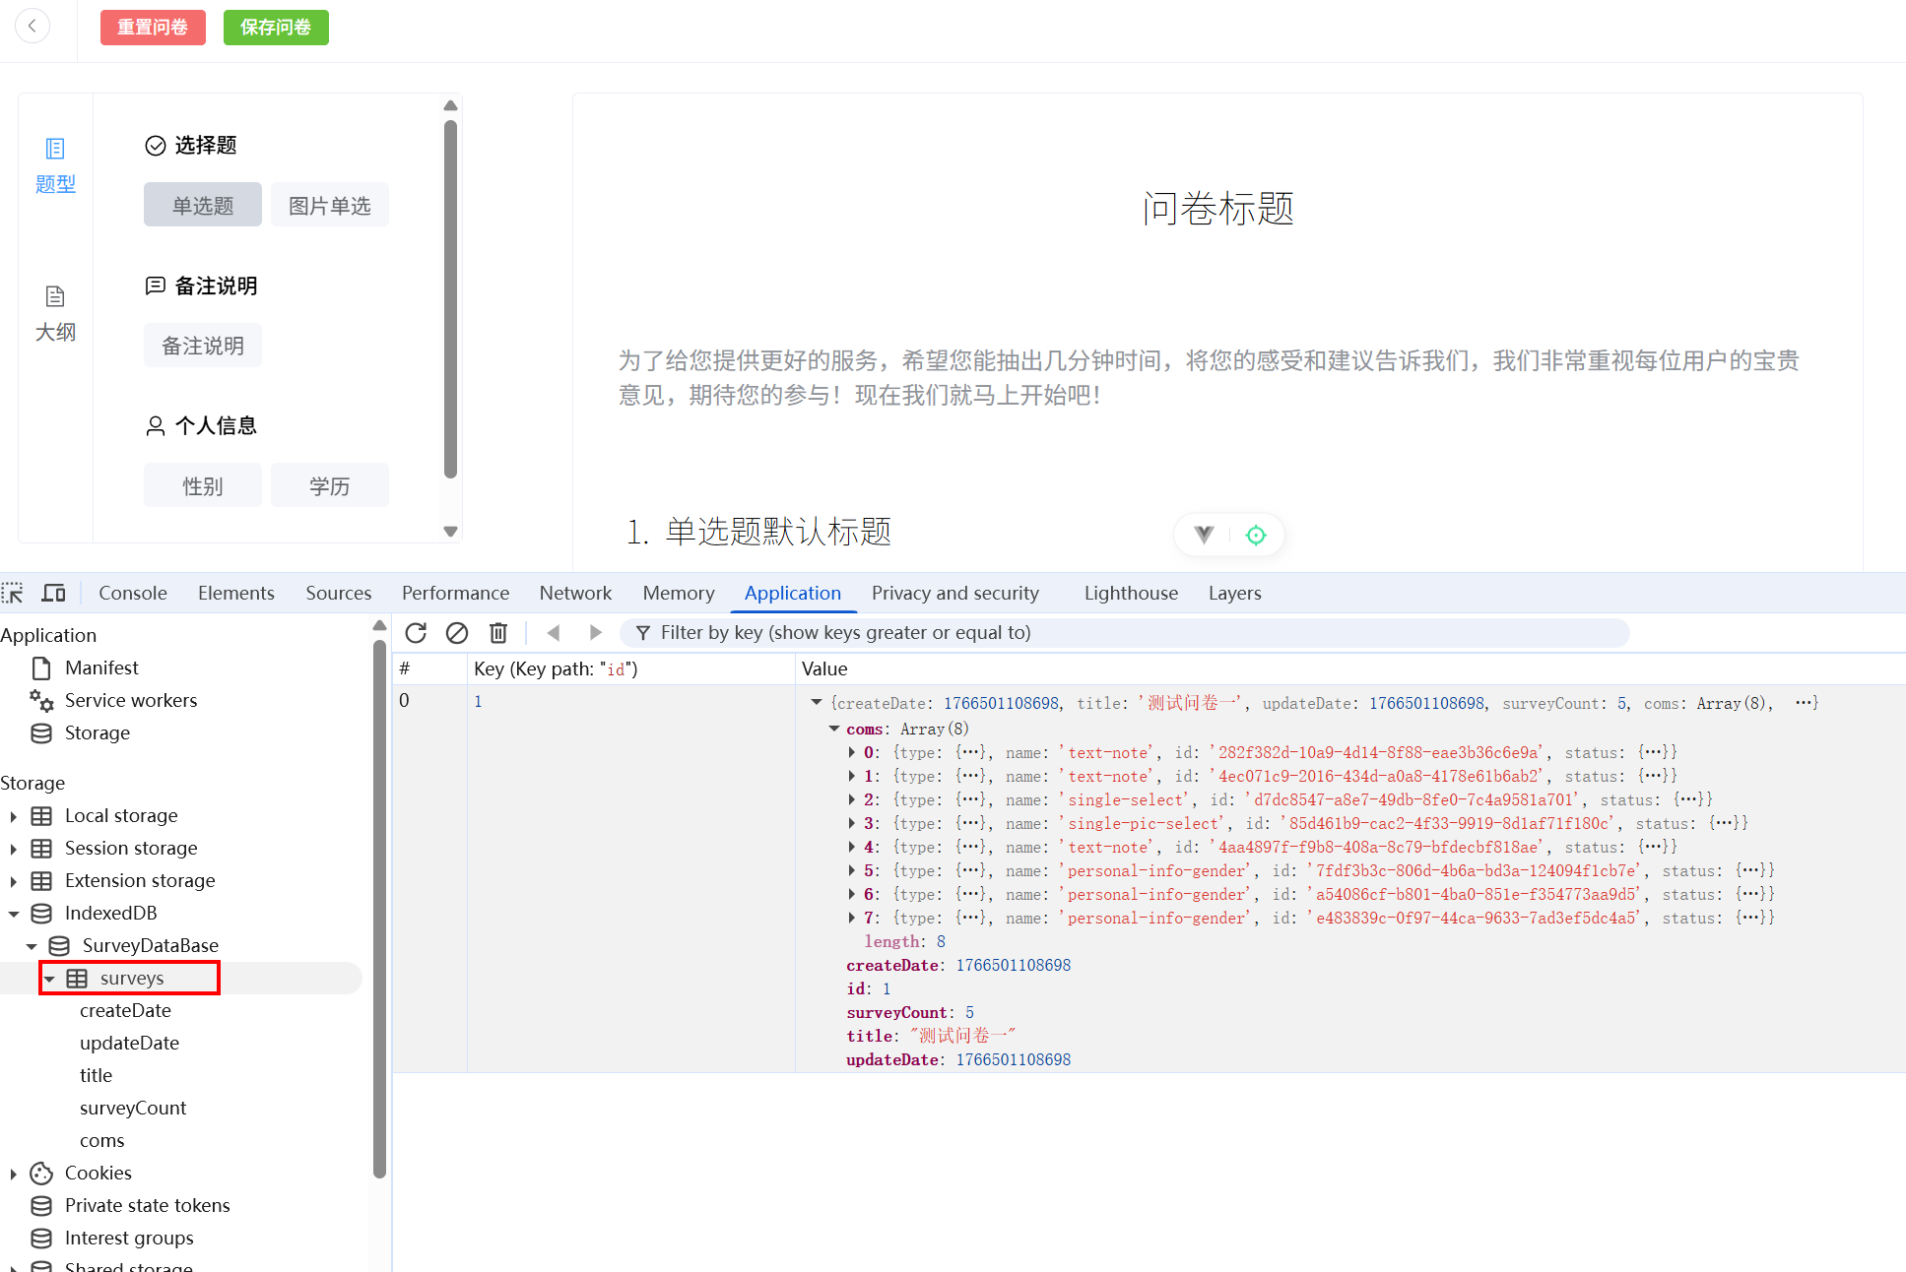The height and width of the screenshot is (1272, 1906).
Task: Click the clear object store icon
Action: pos(457,633)
